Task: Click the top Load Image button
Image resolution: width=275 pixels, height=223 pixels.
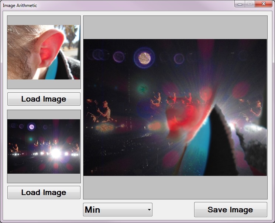Action: (44, 99)
